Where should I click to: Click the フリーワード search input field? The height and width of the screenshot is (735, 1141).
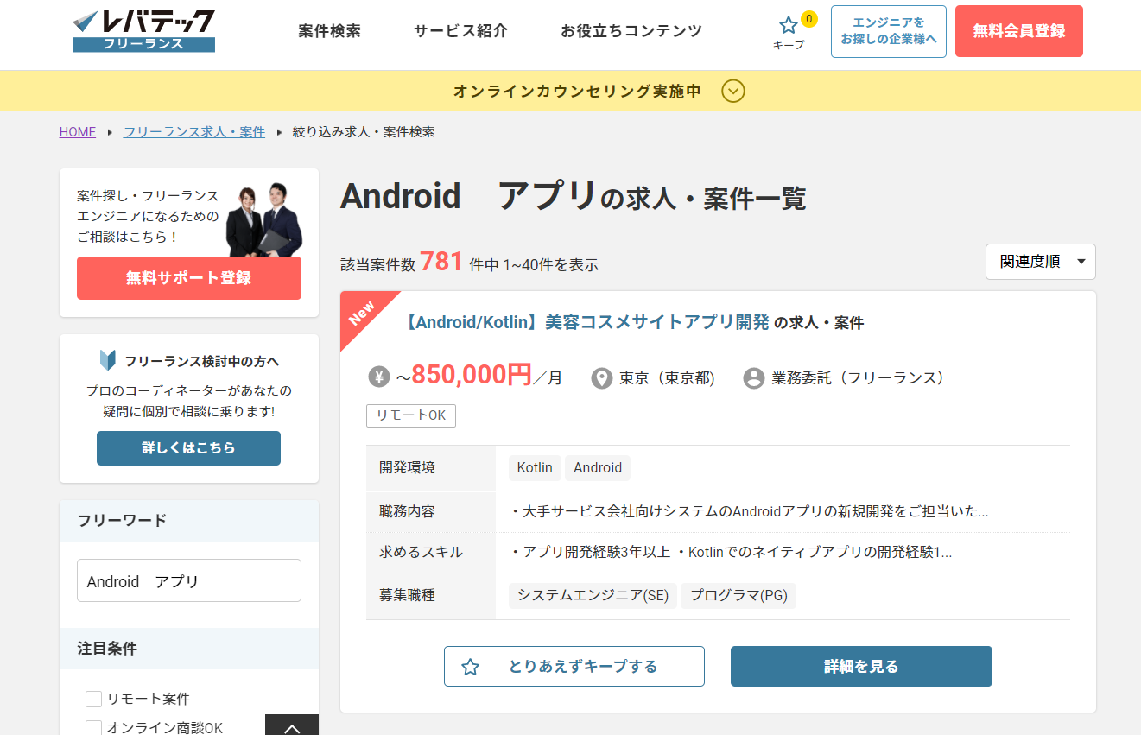point(189,580)
